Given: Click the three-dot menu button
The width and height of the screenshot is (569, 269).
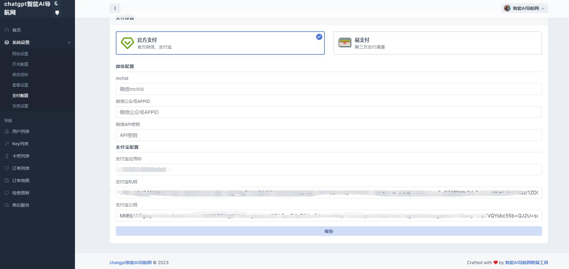Looking at the screenshot, I should tap(115, 8).
